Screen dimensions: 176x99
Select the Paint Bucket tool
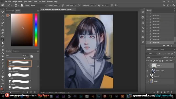coord(2,53)
